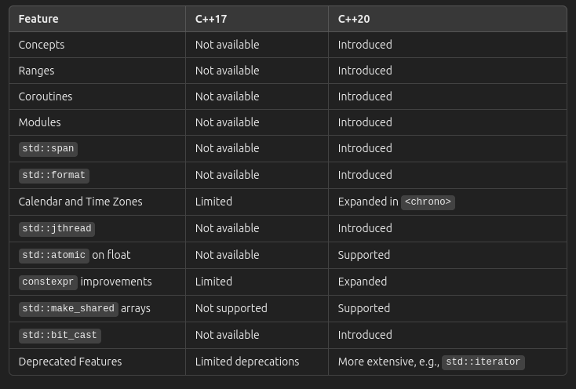This screenshot has width=576, height=389.
Task: Click the std::atomic code tag
Action: point(54,256)
